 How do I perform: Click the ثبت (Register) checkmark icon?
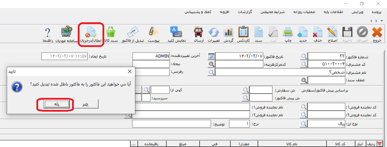[x=274, y=34]
